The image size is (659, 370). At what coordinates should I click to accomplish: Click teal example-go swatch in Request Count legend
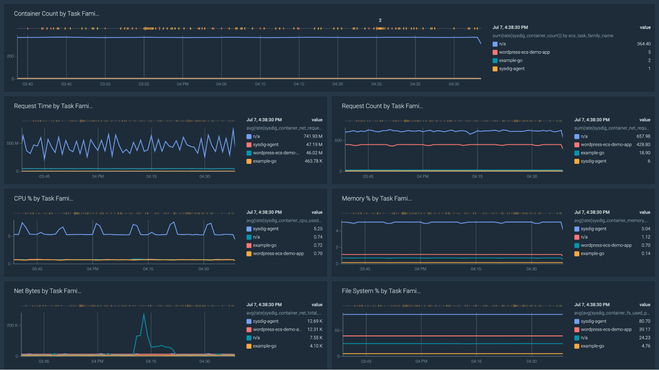point(577,153)
